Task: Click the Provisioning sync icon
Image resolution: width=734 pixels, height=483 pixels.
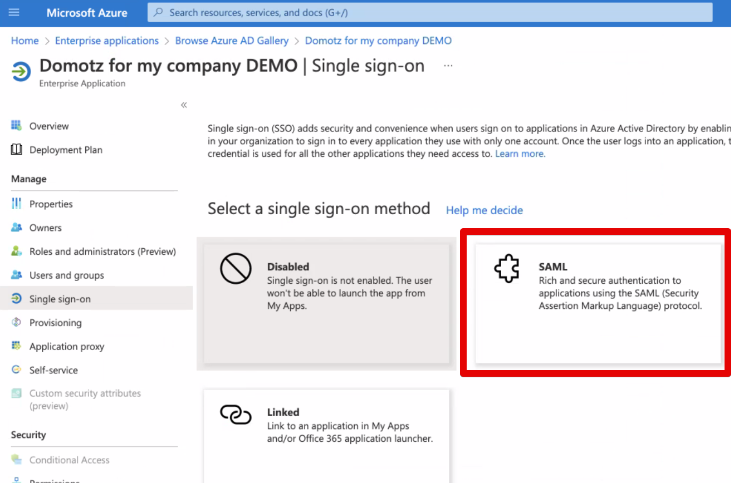Action: pyautogui.click(x=17, y=323)
